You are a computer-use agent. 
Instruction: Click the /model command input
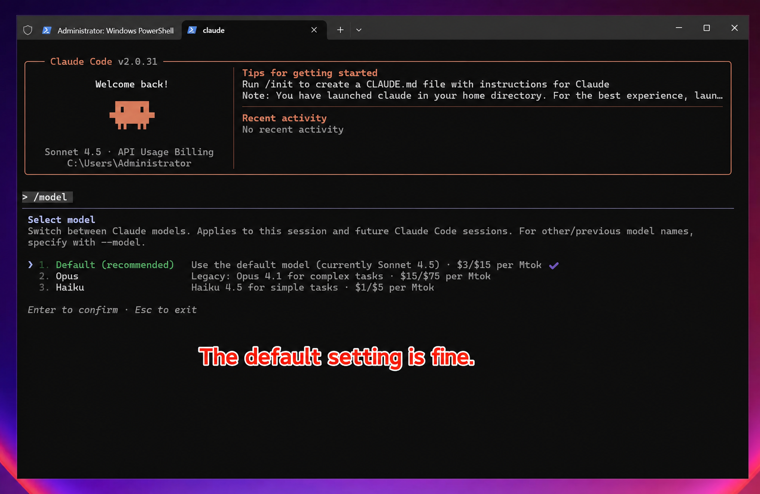[47, 197]
